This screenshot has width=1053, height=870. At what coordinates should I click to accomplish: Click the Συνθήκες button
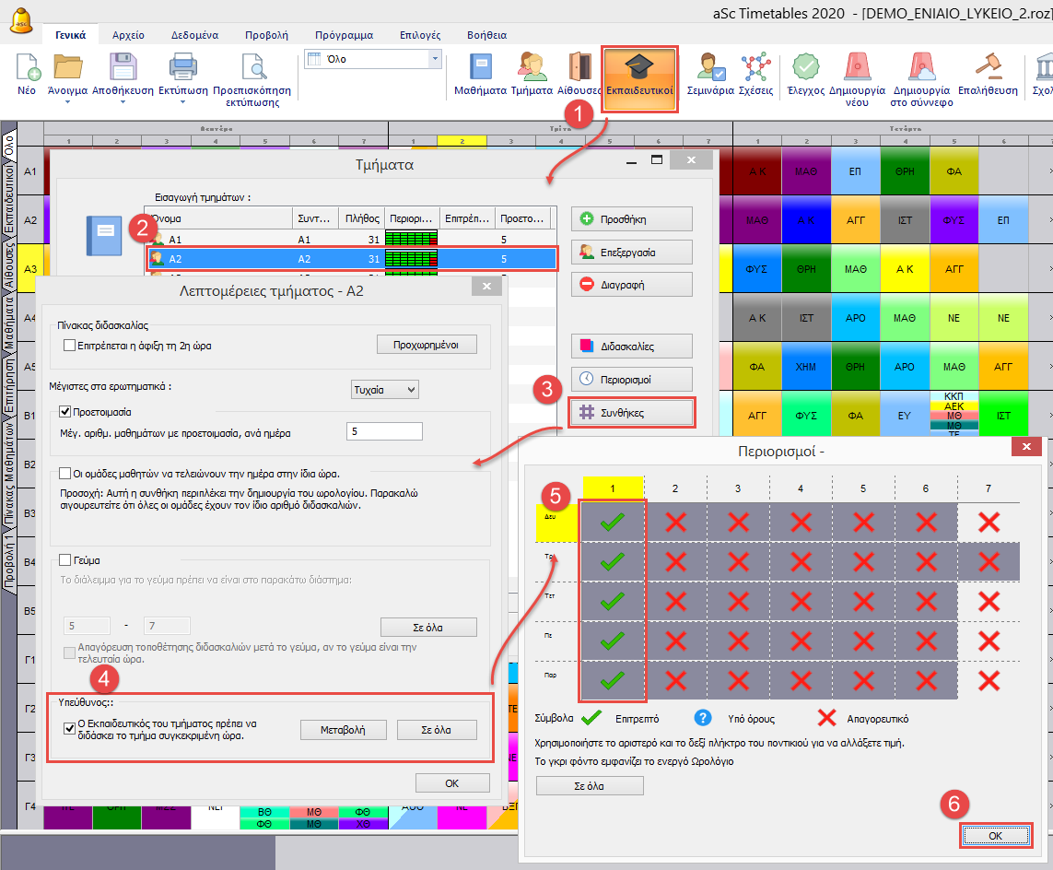[x=632, y=413]
